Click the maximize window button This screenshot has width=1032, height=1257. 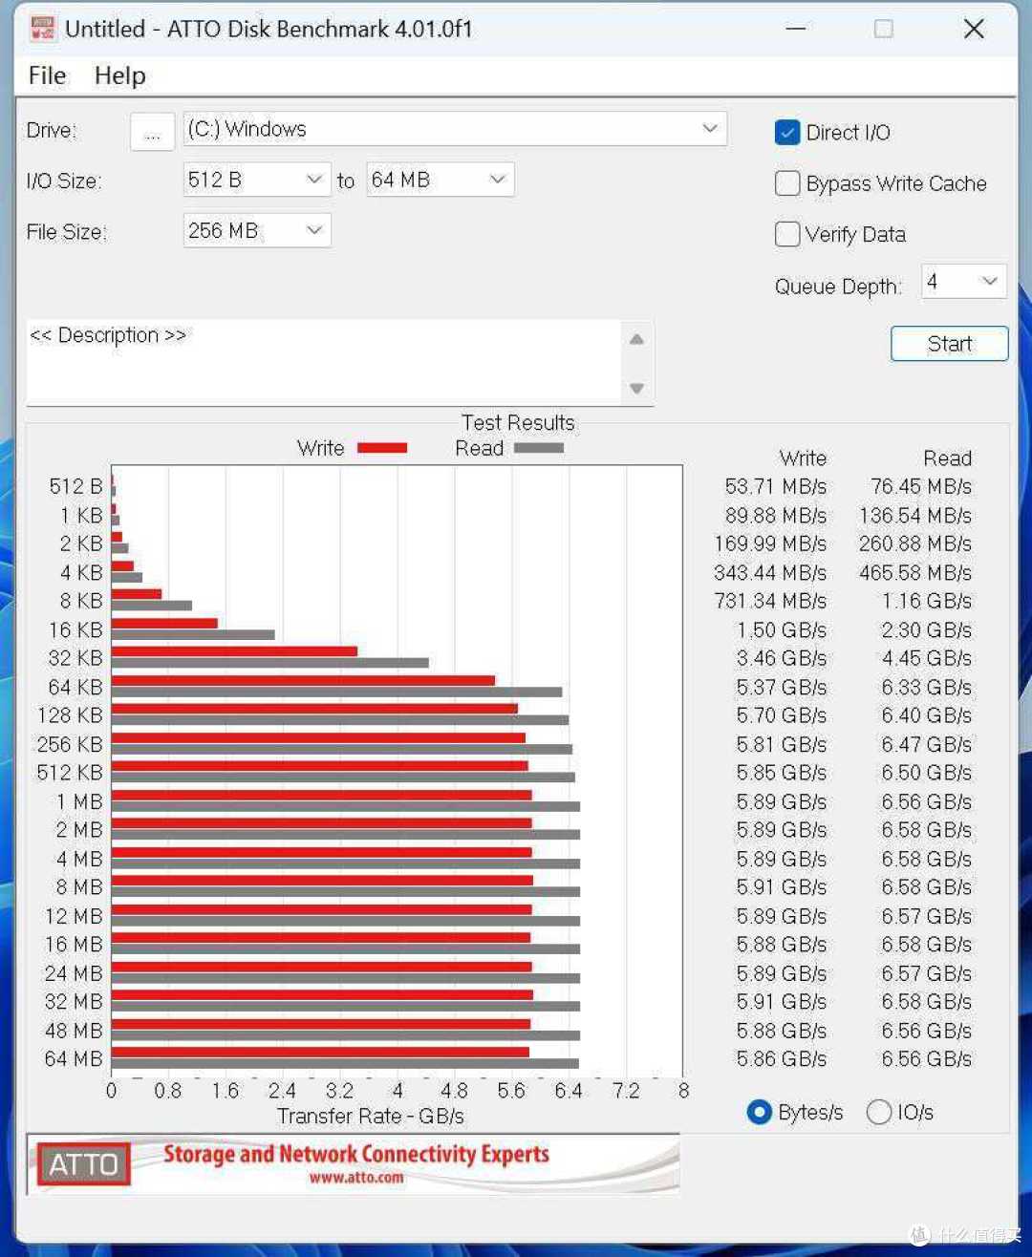884,29
